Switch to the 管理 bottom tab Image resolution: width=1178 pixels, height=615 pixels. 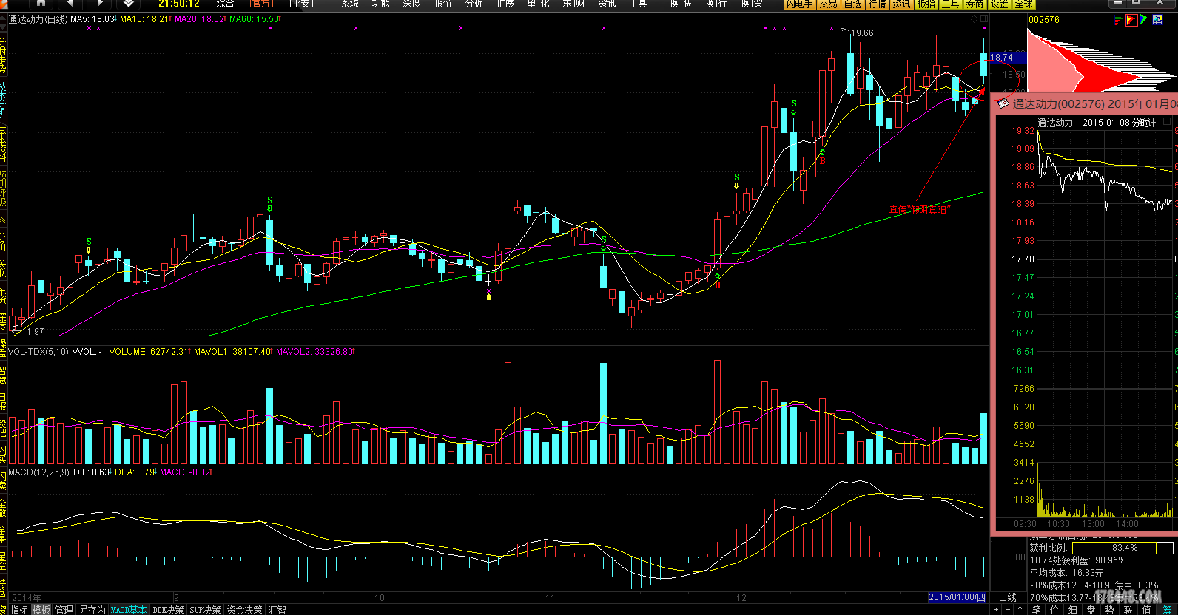point(64,610)
